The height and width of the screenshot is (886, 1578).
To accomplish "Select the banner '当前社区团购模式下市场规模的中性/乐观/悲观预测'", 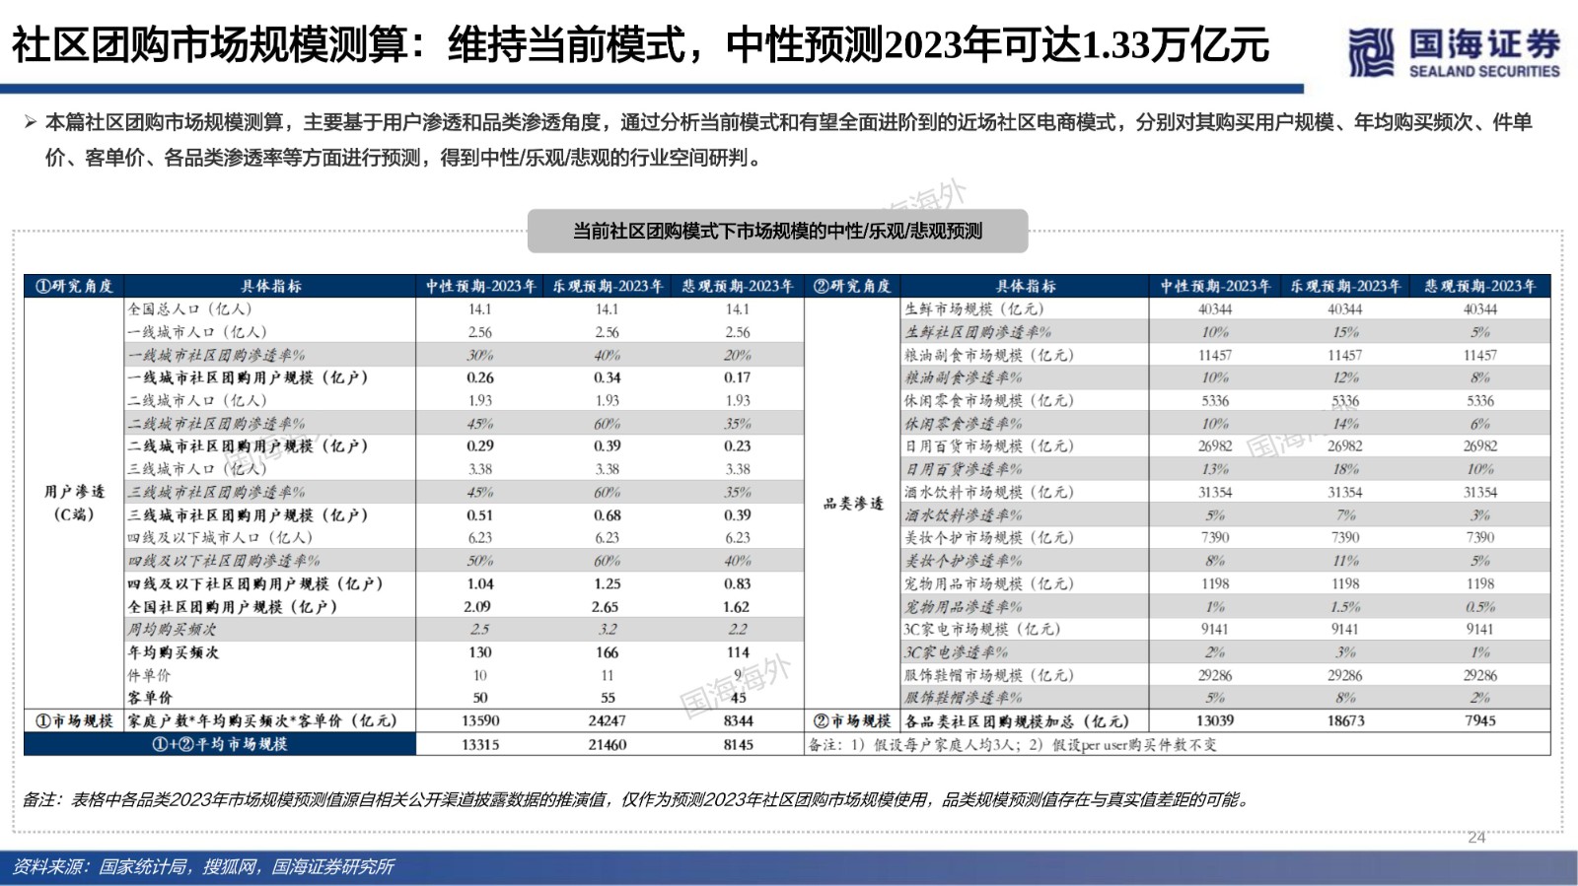I will coord(777,231).
